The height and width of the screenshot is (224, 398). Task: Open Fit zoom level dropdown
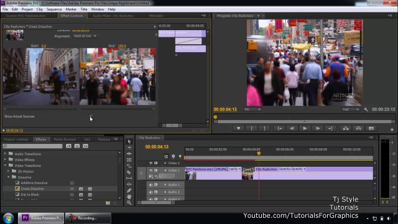tap(252, 110)
